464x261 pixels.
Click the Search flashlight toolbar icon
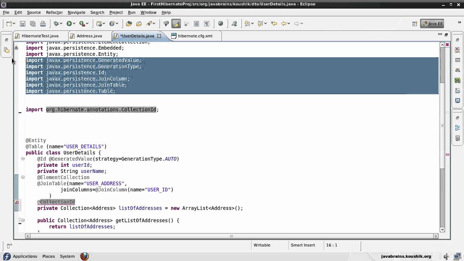pyautogui.click(x=149, y=24)
